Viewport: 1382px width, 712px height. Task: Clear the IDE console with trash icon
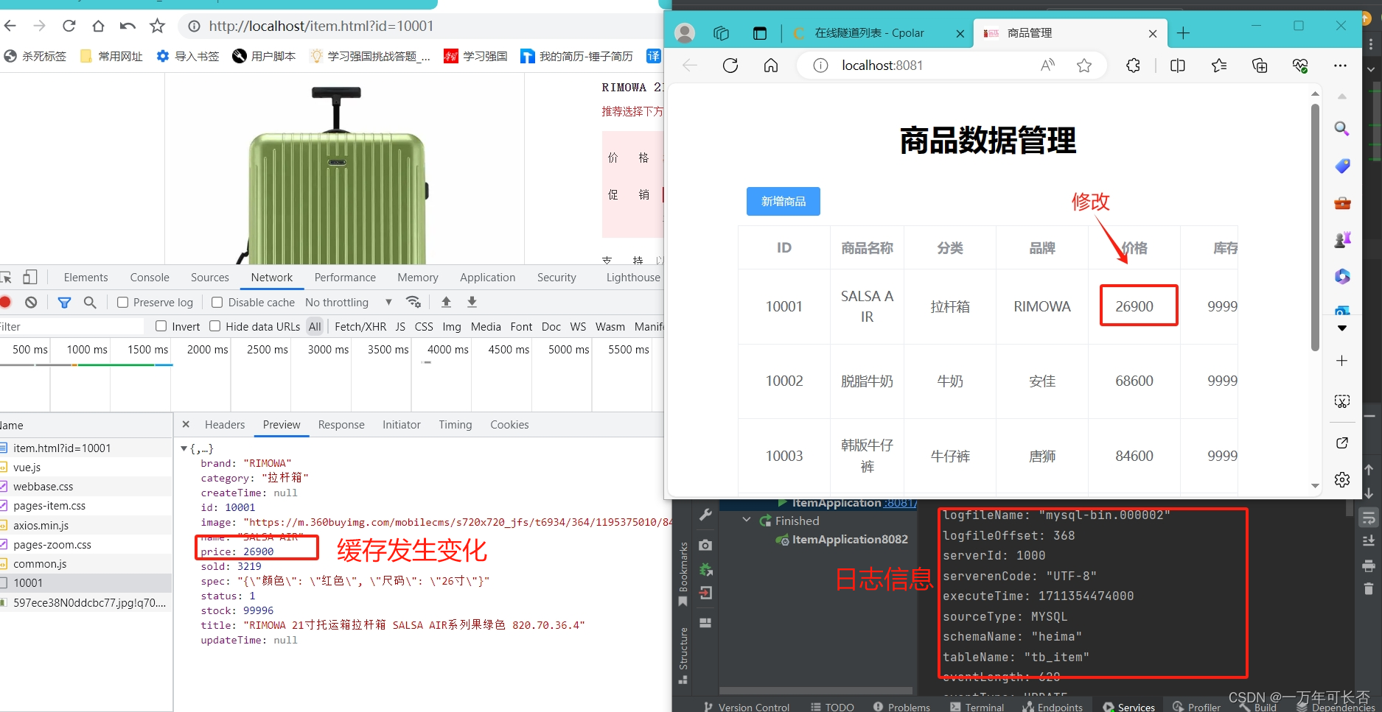(x=1369, y=588)
